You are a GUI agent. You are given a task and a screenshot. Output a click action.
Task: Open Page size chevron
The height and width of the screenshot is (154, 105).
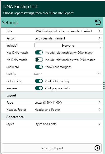pos(100,102)
